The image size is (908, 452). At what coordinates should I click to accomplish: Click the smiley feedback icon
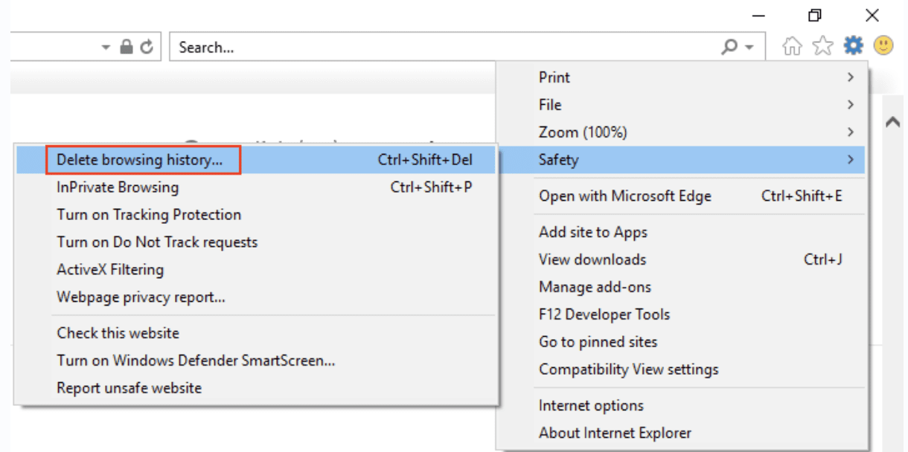[883, 46]
